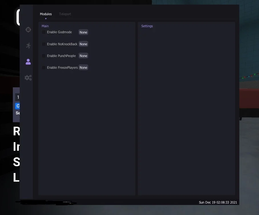Set keybind None for Enable NoKnockBack

83,44
